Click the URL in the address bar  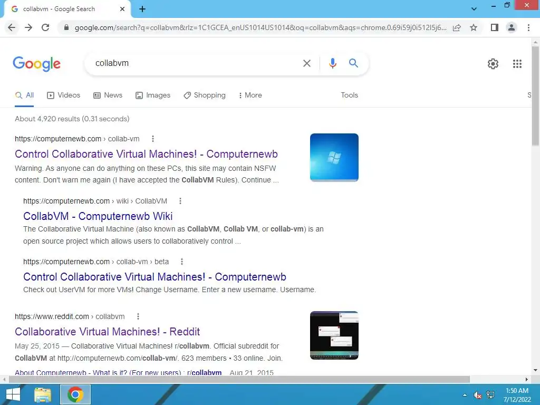(261, 27)
